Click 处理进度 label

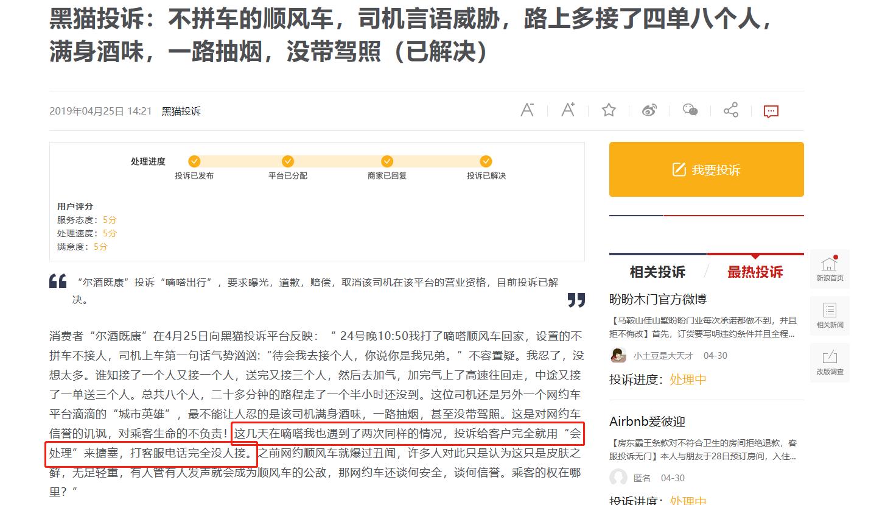coord(148,161)
